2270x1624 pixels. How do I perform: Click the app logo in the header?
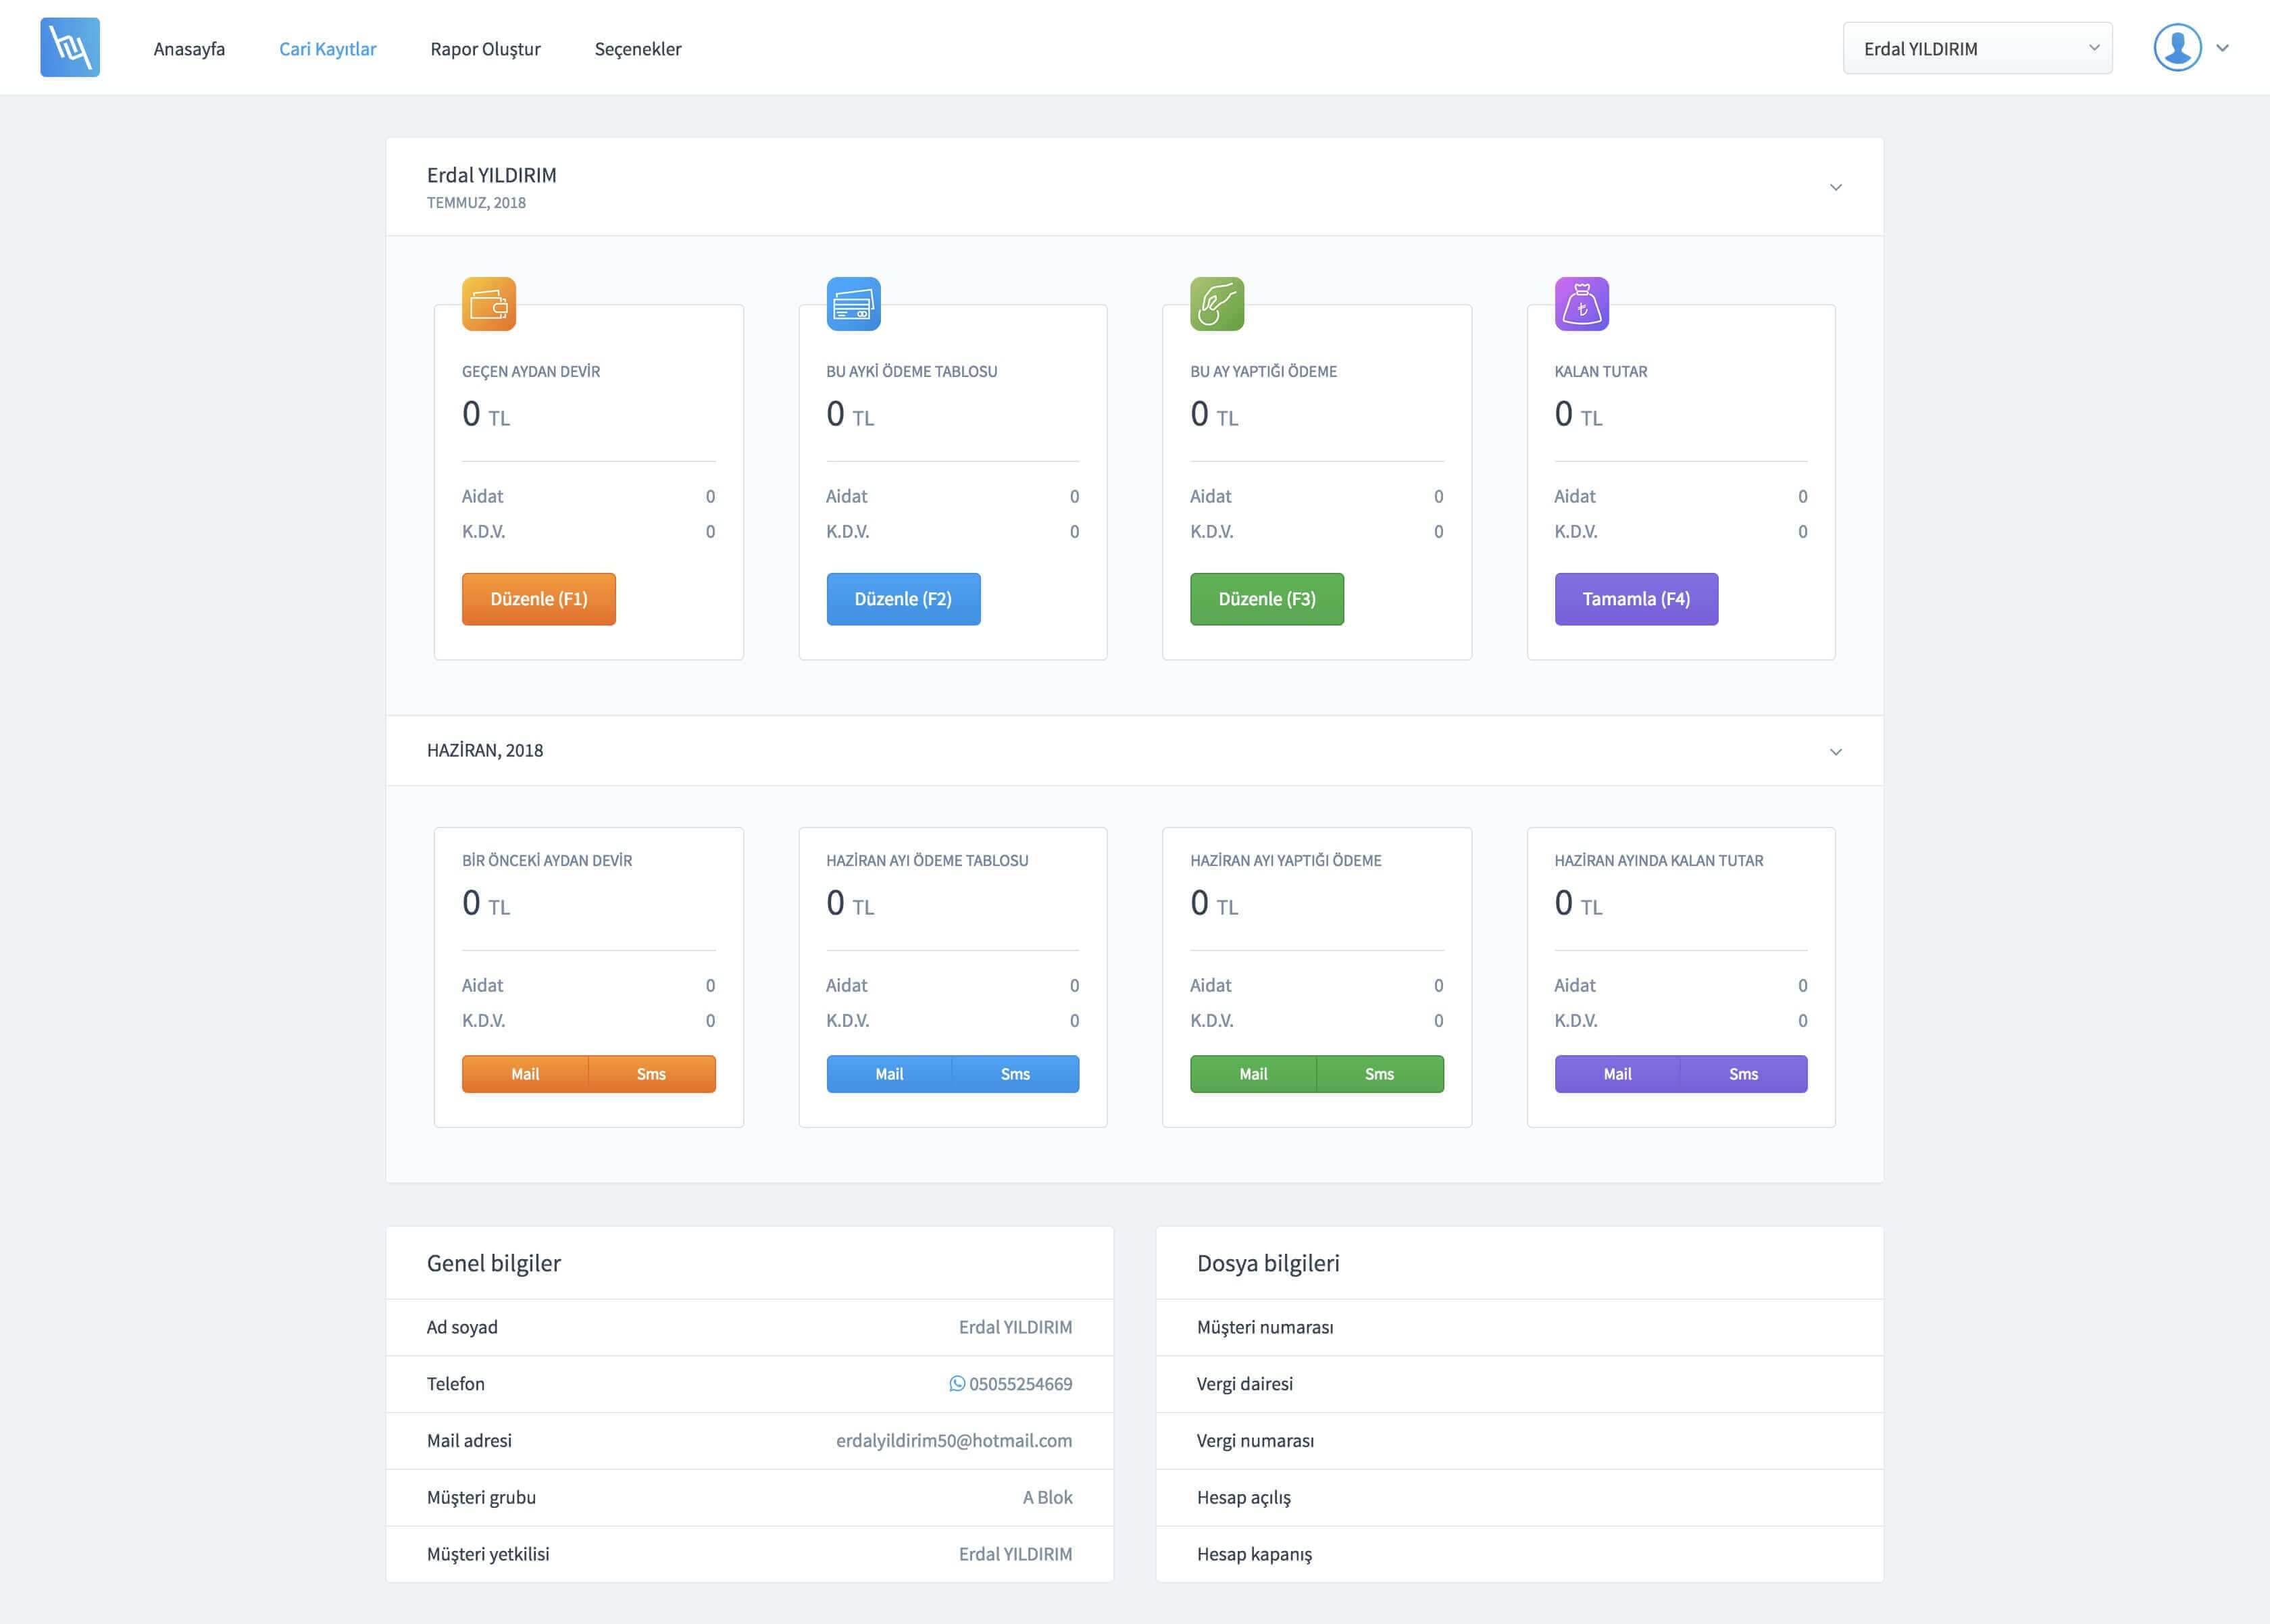[x=70, y=47]
